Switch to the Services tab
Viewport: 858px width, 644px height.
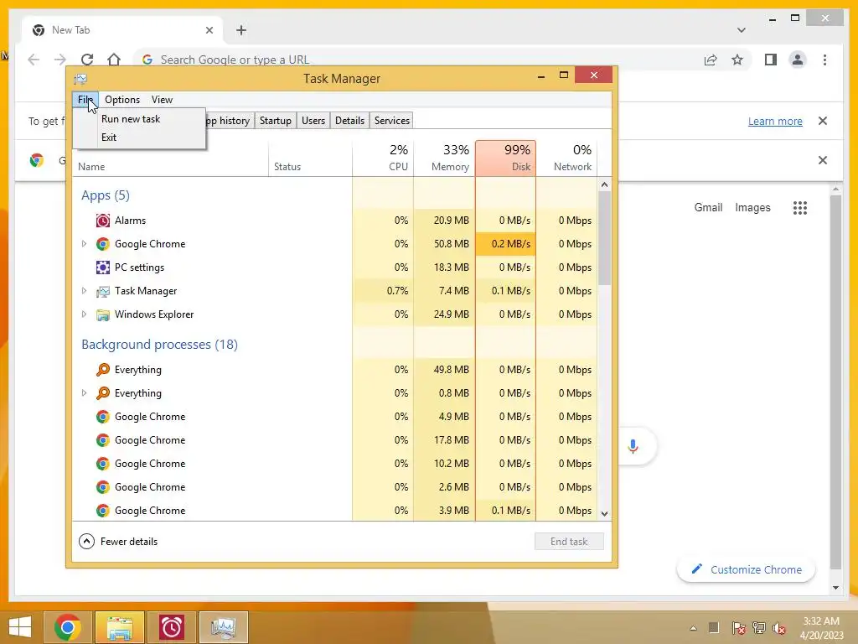(x=392, y=121)
